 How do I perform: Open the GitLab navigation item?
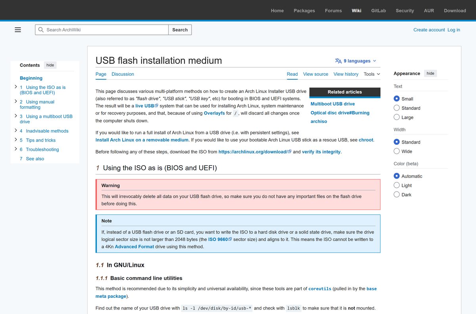(x=378, y=11)
